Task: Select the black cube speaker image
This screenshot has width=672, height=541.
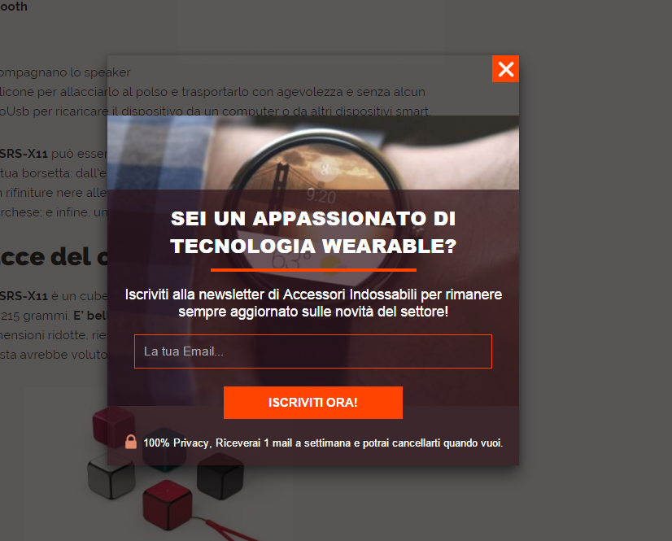Action: point(220,477)
